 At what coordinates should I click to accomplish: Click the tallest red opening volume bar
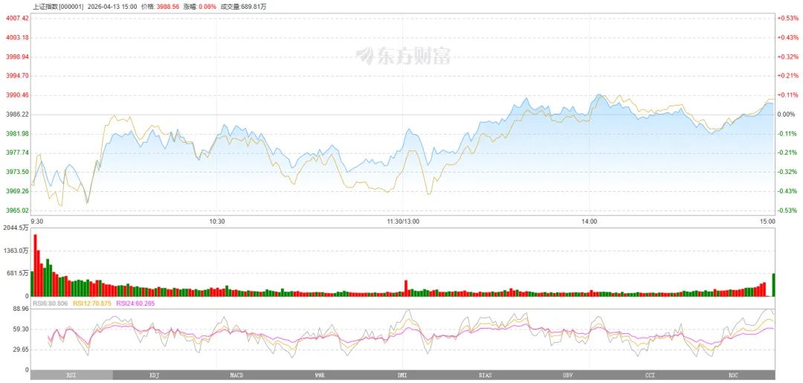36,265
